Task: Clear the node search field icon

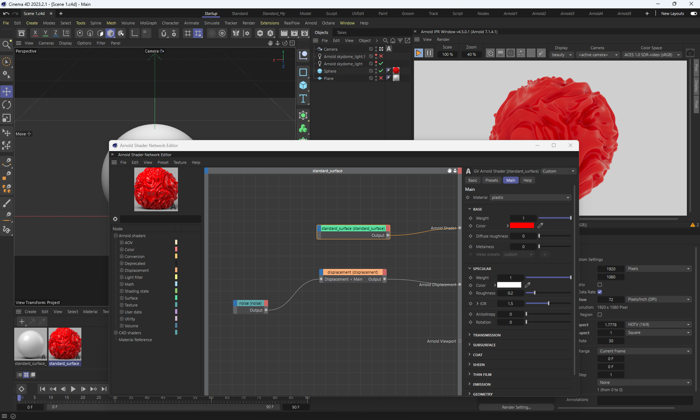Action: point(115,219)
